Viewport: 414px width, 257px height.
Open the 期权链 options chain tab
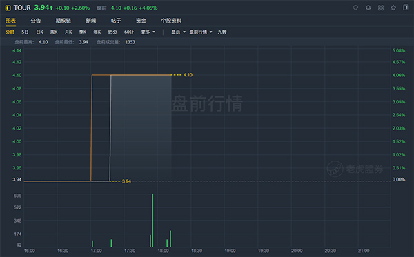(63, 21)
